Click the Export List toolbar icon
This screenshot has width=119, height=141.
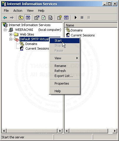coord(50,18)
